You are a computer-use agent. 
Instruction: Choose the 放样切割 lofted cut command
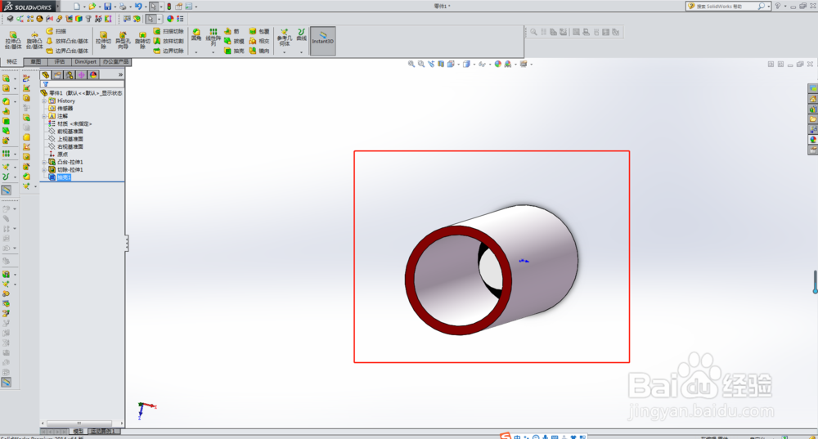coord(169,41)
